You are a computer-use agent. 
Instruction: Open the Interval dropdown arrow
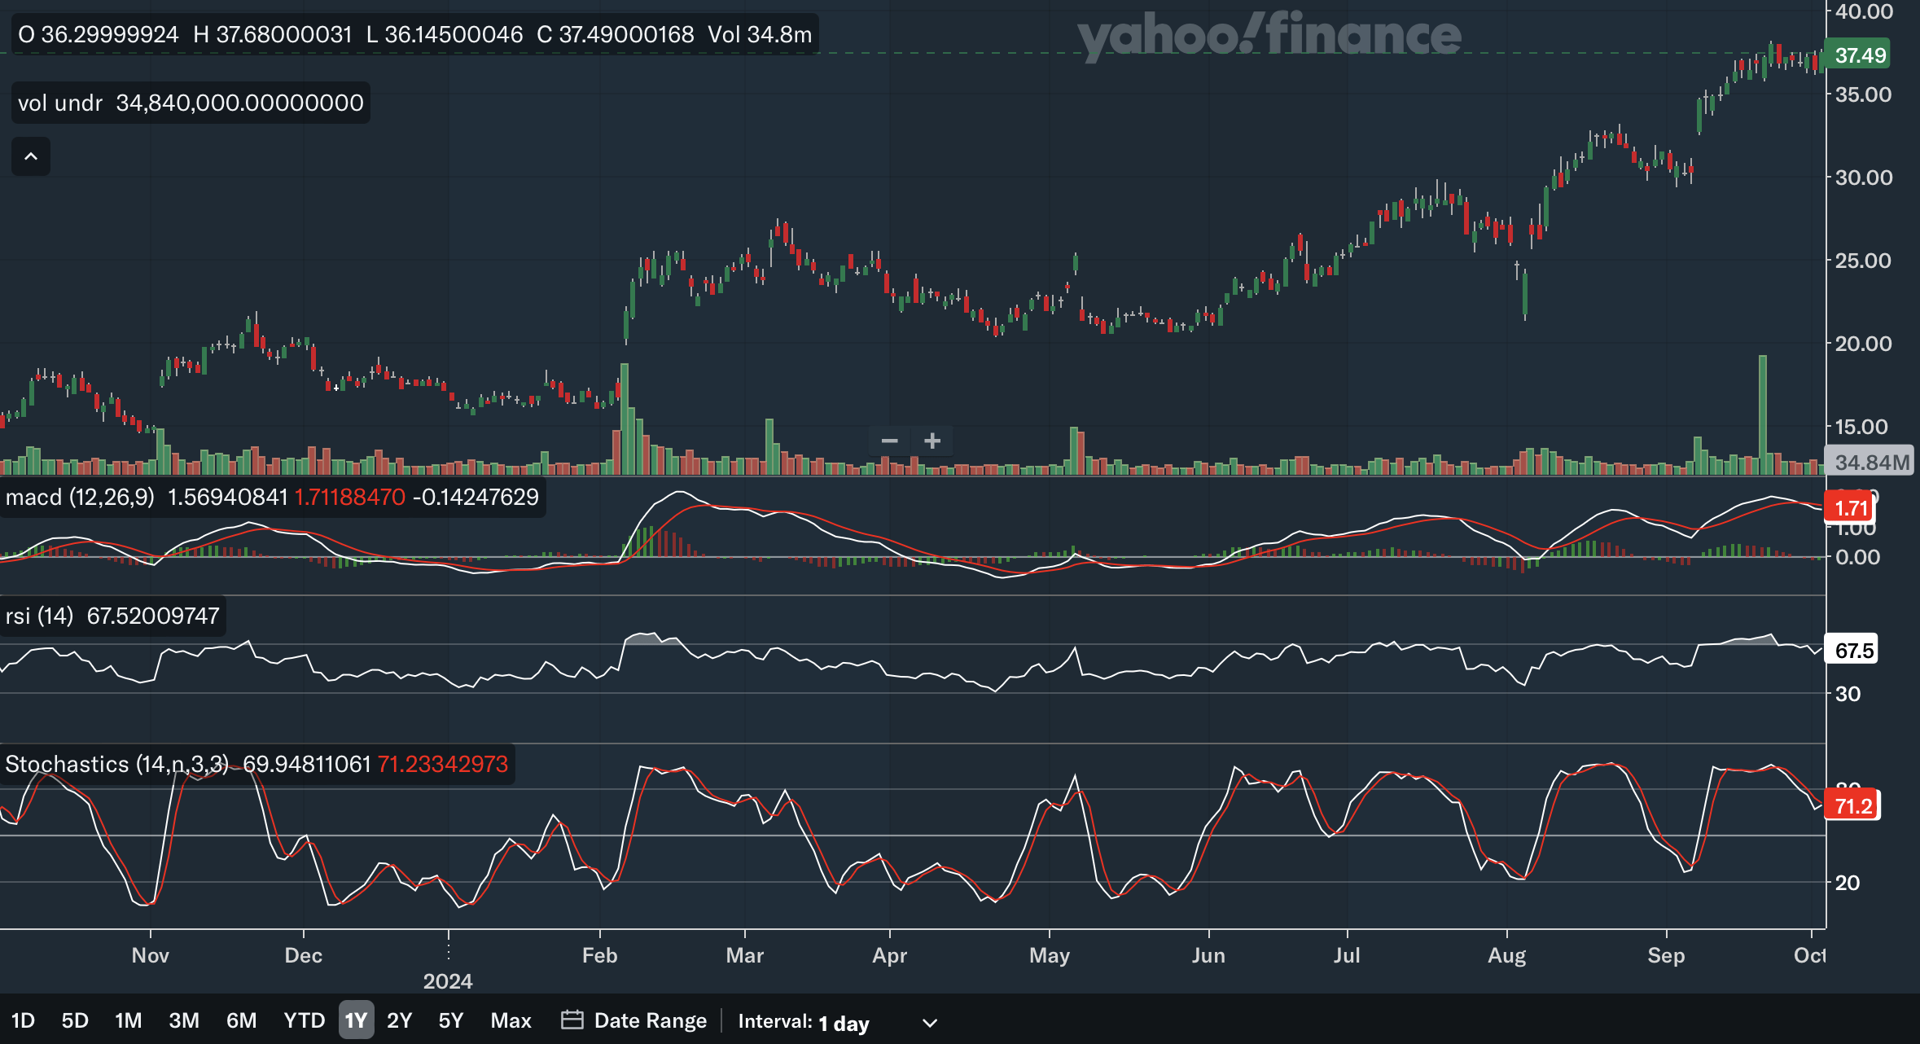click(929, 1023)
